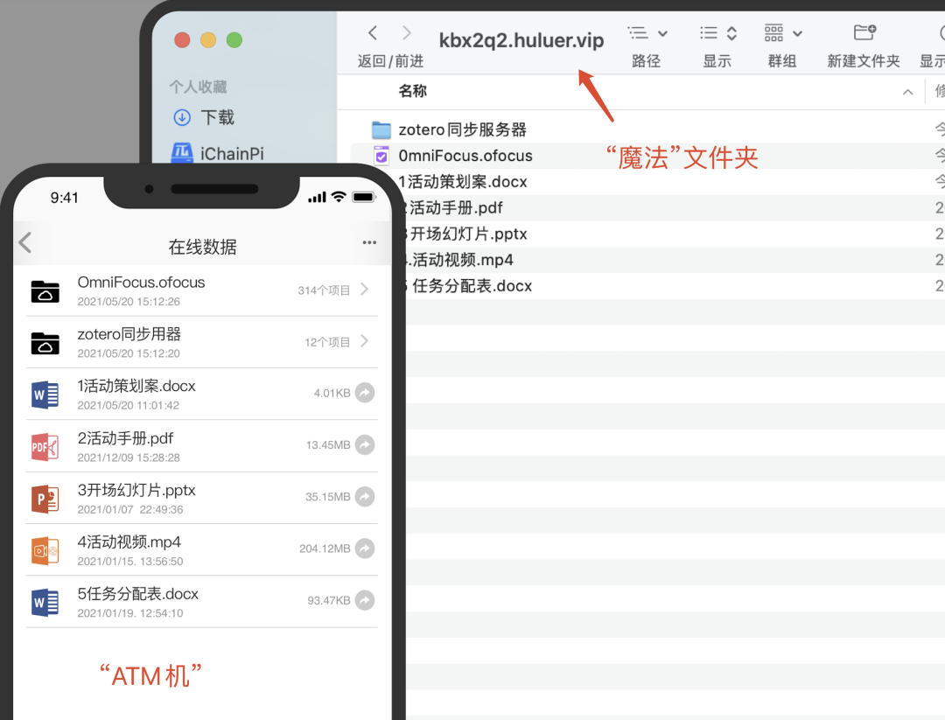Viewport: 945px width, 720px height.
Task: Open the zotero同步用器 cloud folder on the phone
Action: coord(202,342)
